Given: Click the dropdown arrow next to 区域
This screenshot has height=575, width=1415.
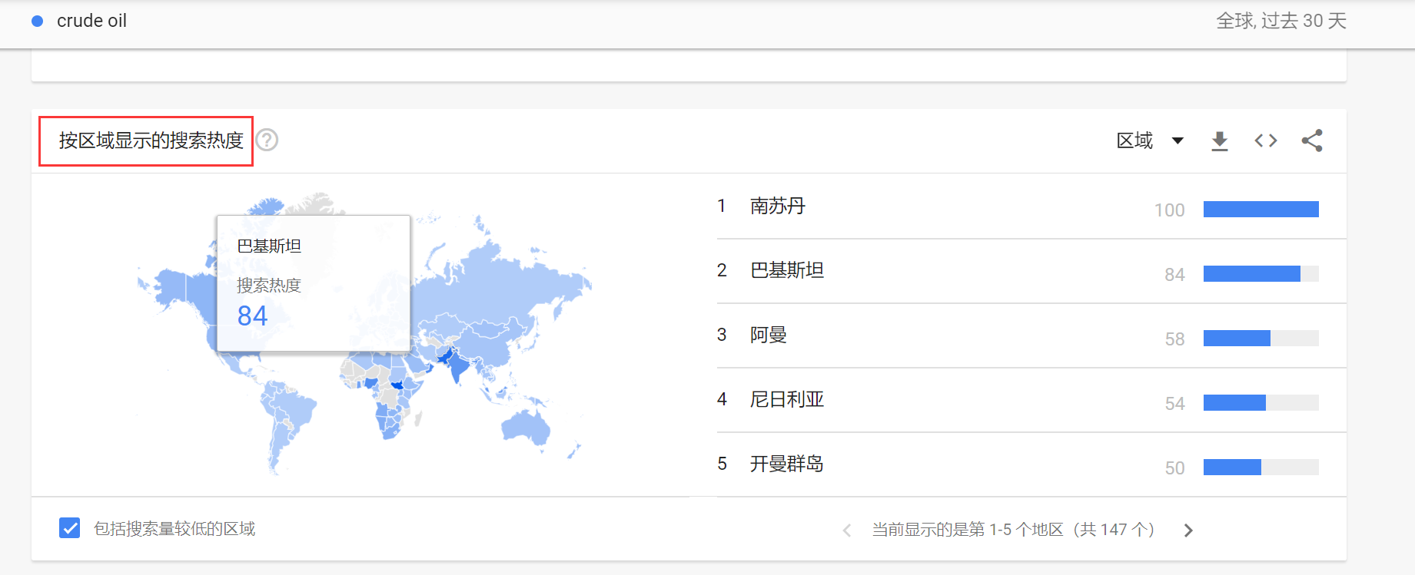Looking at the screenshot, I should (1177, 140).
